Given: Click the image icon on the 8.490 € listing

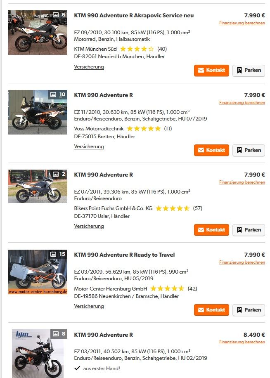Looking at the screenshot, I should point(56,334).
